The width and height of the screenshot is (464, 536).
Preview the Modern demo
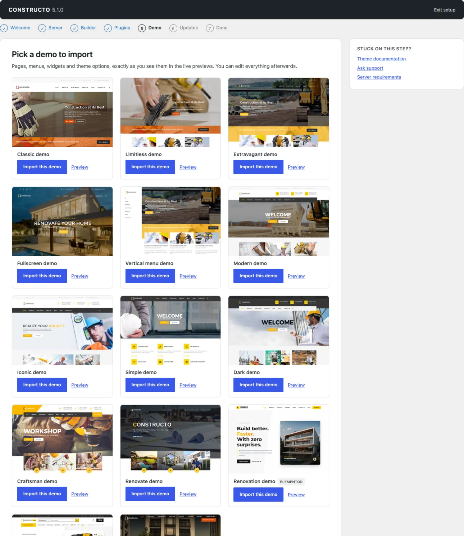(x=296, y=276)
